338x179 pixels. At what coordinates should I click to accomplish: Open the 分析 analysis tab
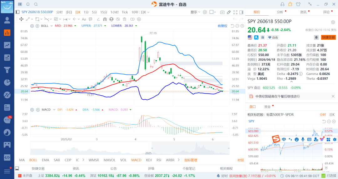click(280, 12)
